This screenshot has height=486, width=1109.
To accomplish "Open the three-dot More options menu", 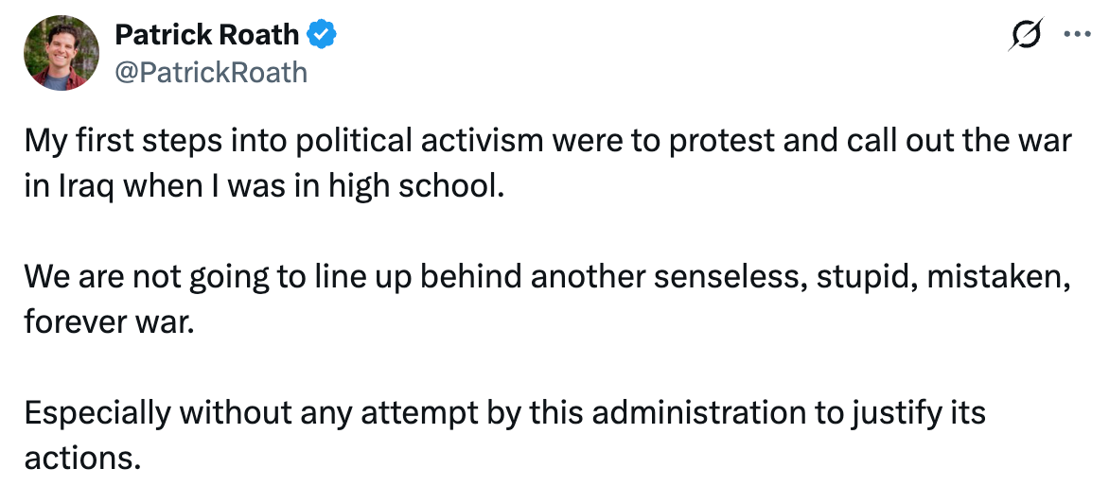I will click(x=1078, y=36).
